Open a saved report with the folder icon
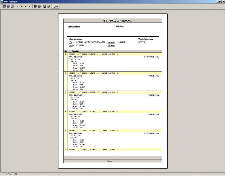The width and height of the screenshot is (225, 176). (49, 6)
